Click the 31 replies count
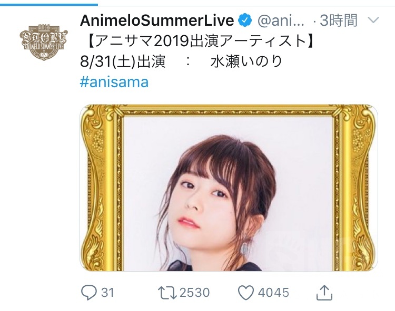395x311 pixels. [107, 293]
